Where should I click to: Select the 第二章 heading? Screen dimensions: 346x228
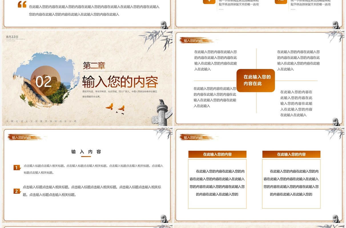(94, 66)
